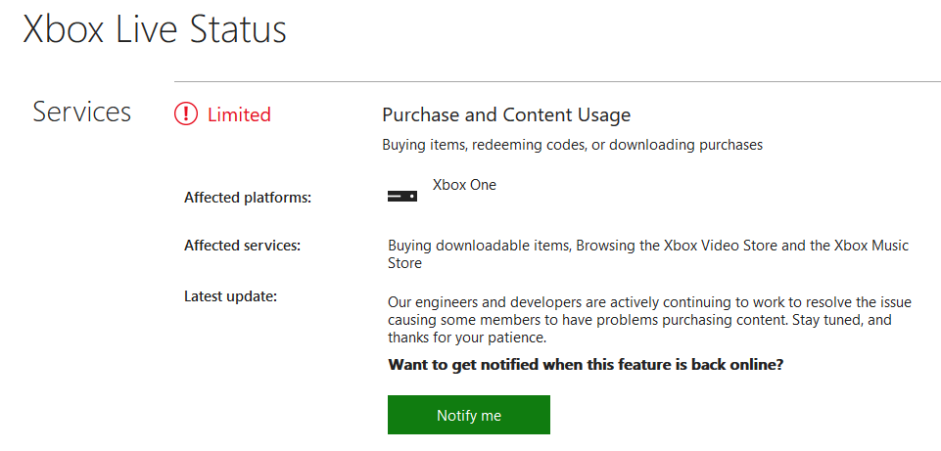Viewport: 941px width, 451px height.
Task: Click the Services section heading
Action: [81, 113]
